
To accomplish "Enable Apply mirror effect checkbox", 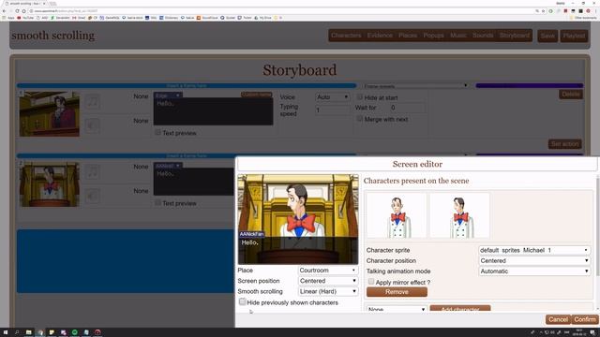I will click(x=371, y=282).
